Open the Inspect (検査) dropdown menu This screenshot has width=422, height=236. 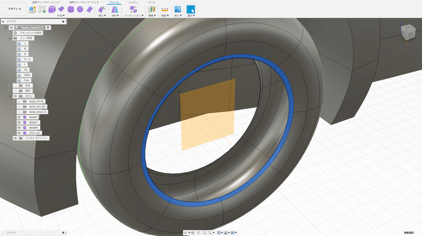pos(165,16)
